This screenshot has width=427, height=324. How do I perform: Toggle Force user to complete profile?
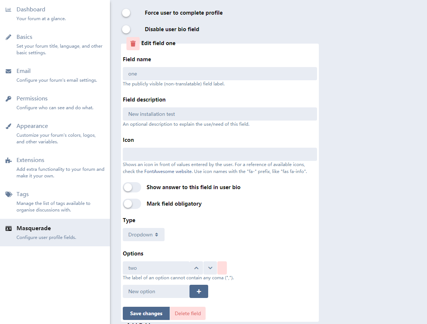(126, 13)
